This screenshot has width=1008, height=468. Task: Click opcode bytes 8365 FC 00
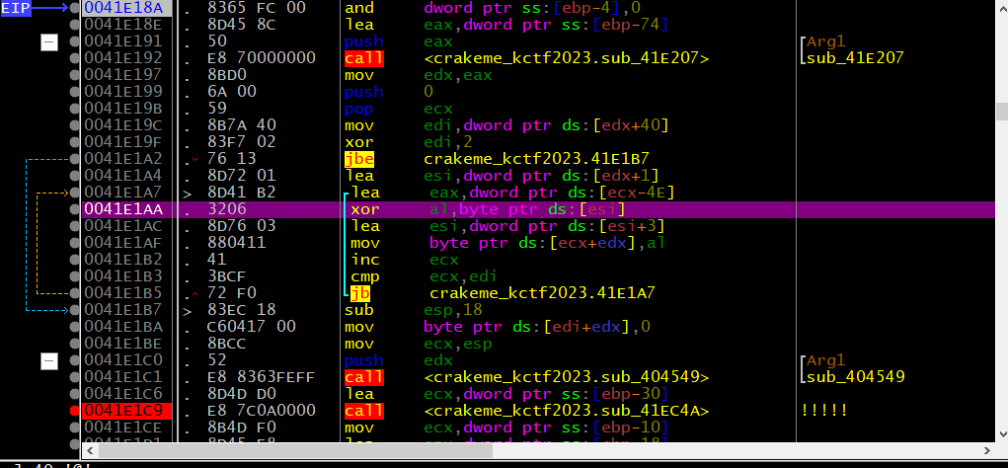(257, 8)
